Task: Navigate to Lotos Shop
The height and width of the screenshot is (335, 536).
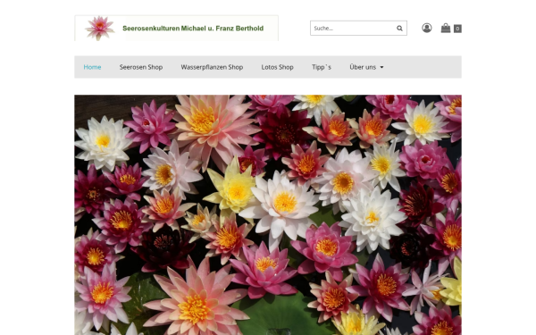Action: click(x=277, y=67)
